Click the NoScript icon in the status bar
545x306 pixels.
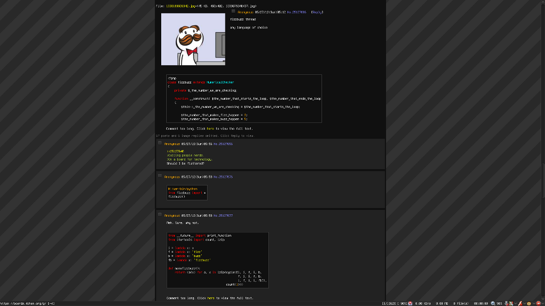point(511,303)
